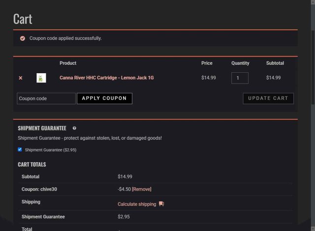Click the shipping truck icon
The image size is (315, 231).
coord(161,204)
